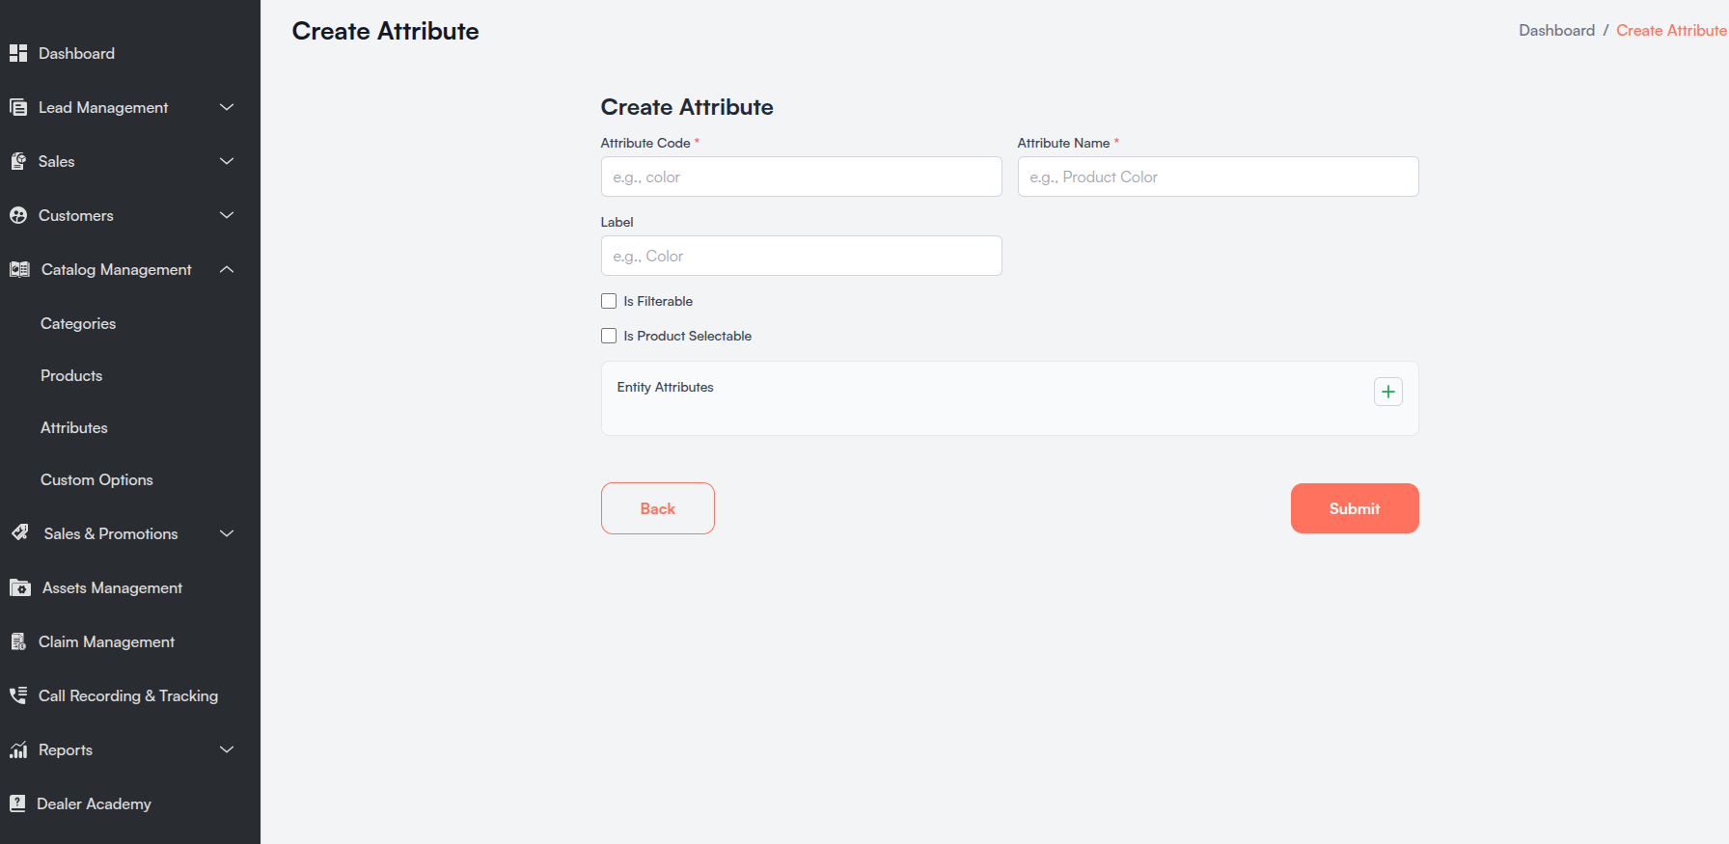Submit the Create Attribute form
Screen dimensions: 1729x844
1355,508
